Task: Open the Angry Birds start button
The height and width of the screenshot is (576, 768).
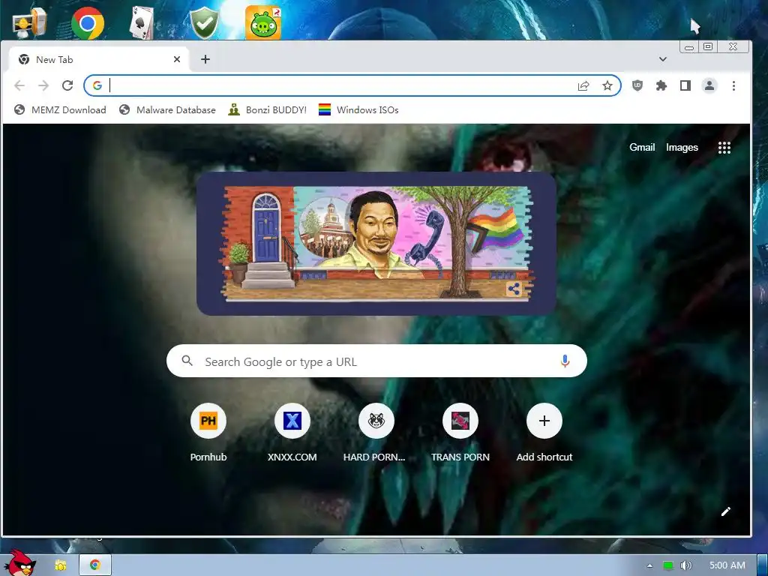Action: (20, 563)
